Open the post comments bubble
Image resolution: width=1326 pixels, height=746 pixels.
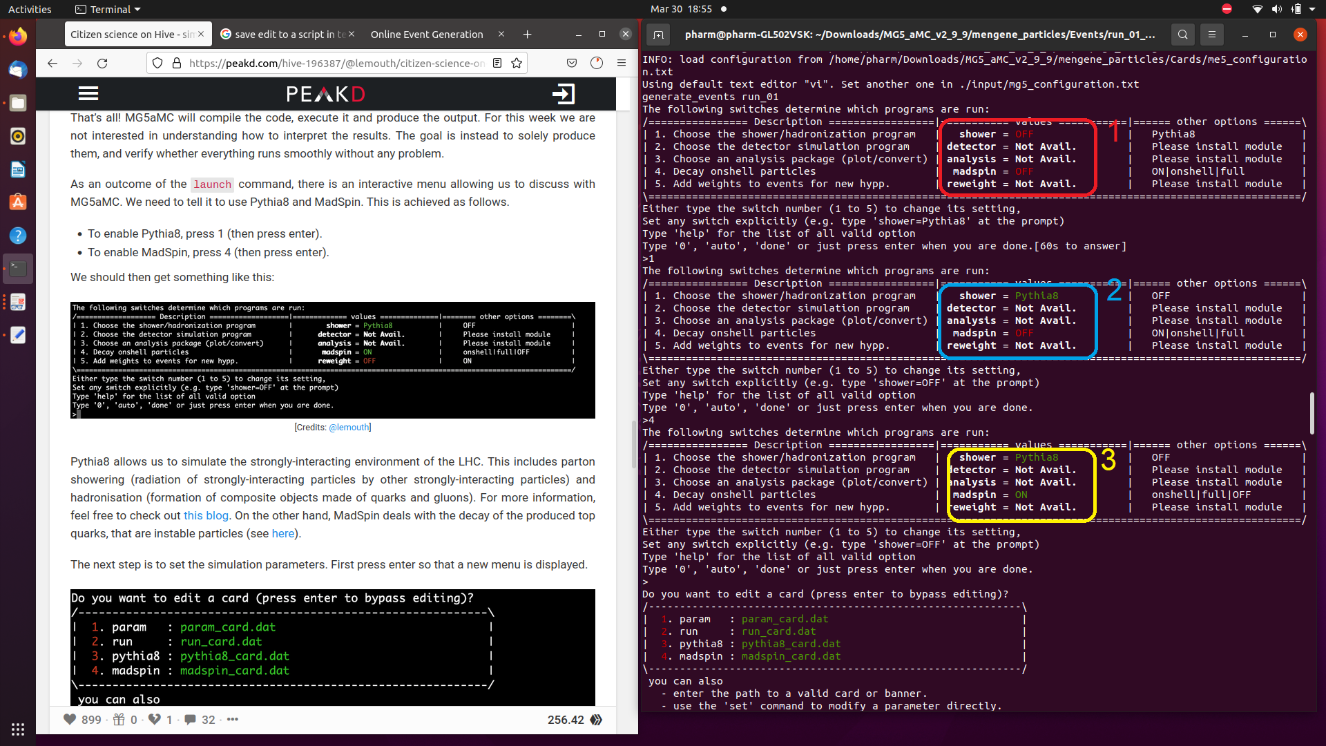pyautogui.click(x=190, y=720)
